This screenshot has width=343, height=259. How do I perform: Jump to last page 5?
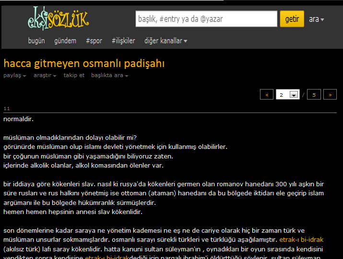coord(314,95)
